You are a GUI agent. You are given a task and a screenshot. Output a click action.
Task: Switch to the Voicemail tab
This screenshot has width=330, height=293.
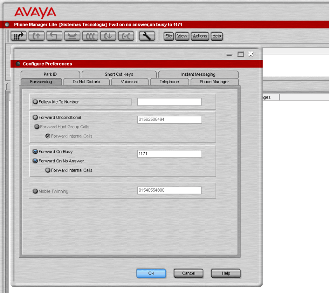click(130, 82)
